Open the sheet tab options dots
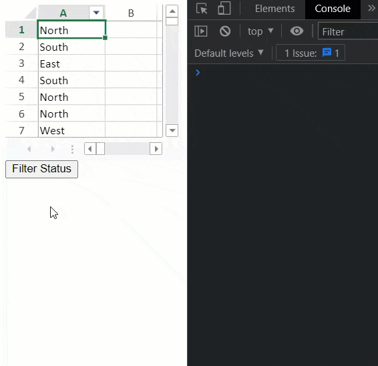The height and width of the screenshot is (366, 378). click(x=72, y=149)
